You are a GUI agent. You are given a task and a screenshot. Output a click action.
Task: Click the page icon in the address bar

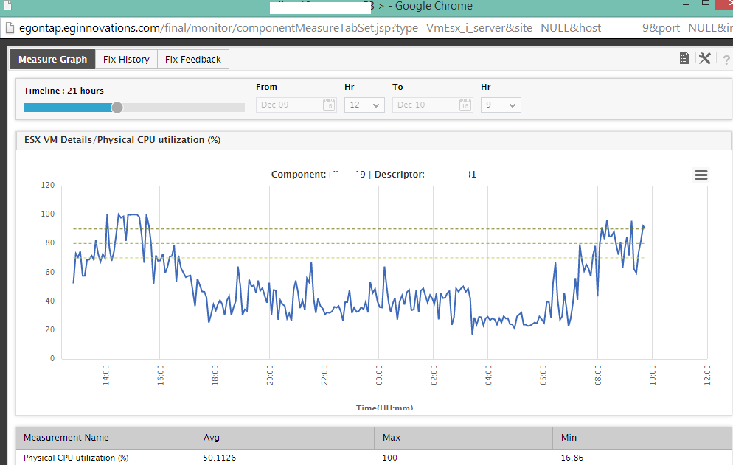(10, 28)
